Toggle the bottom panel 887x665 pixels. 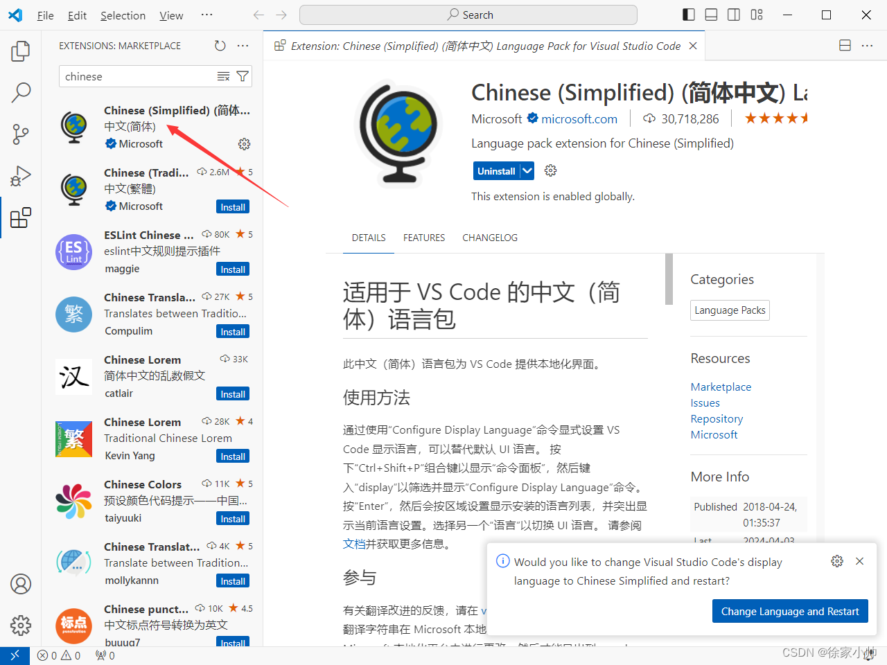tap(711, 15)
